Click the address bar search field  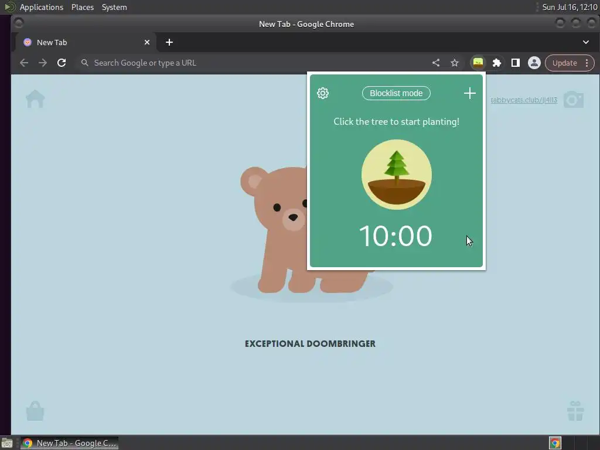tap(253, 63)
